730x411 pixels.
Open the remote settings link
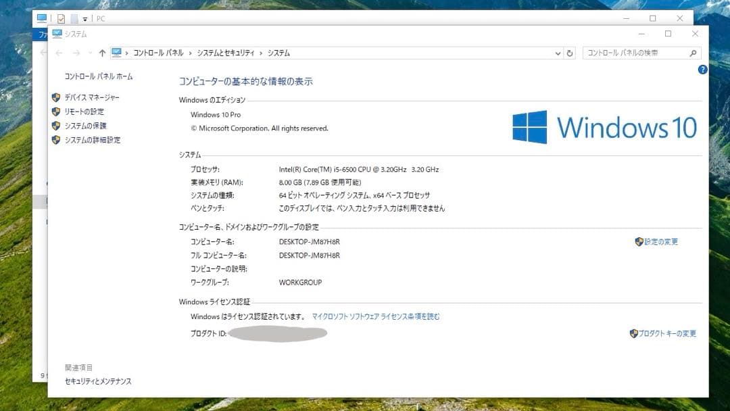click(x=84, y=112)
